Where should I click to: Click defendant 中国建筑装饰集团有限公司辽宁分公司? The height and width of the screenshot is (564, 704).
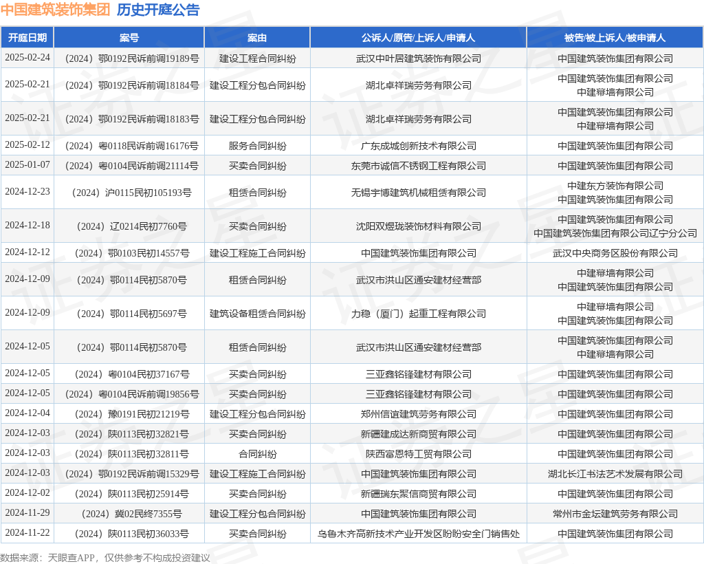[x=615, y=233]
